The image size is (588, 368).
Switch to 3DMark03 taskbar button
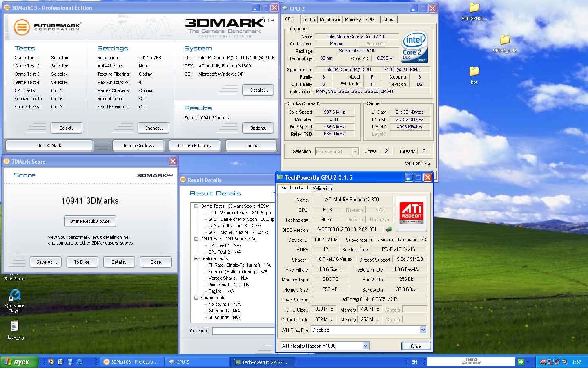(132, 362)
